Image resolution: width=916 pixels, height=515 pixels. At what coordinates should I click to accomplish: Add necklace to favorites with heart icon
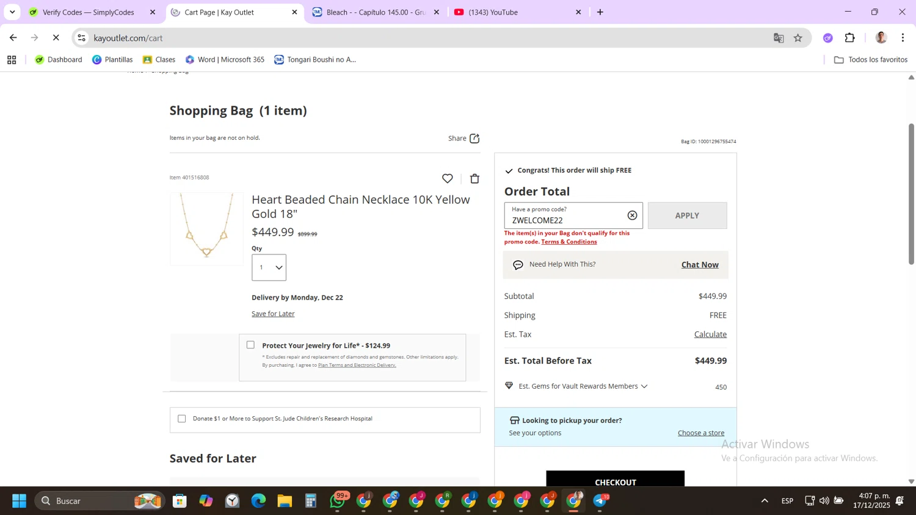pyautogui.click(x=448, y=178)
